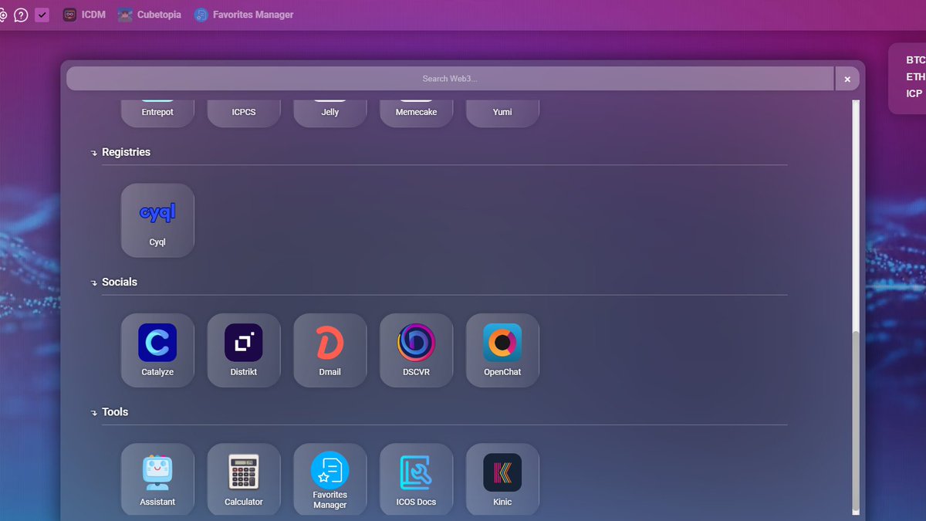Toggle the checkmark box in top bar
Image resolution: width=926 pixels, height=521 pixels.
(x=42, y=15)
